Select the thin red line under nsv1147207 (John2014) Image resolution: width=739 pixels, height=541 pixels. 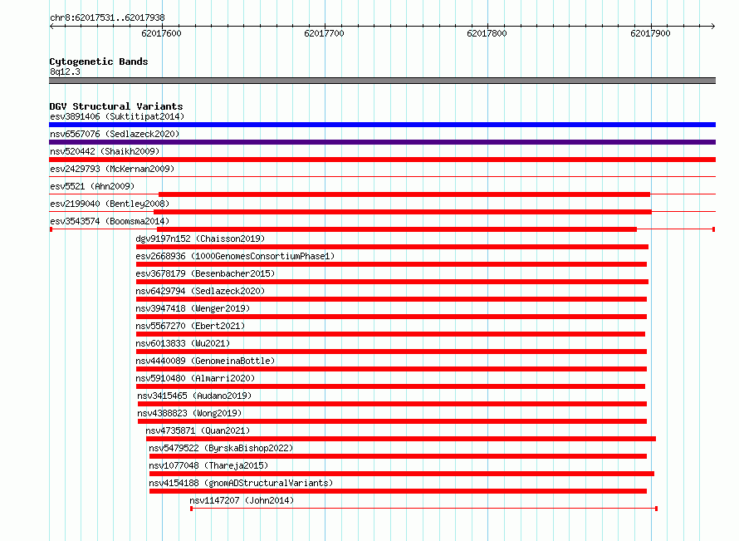[x=423, y=509]
